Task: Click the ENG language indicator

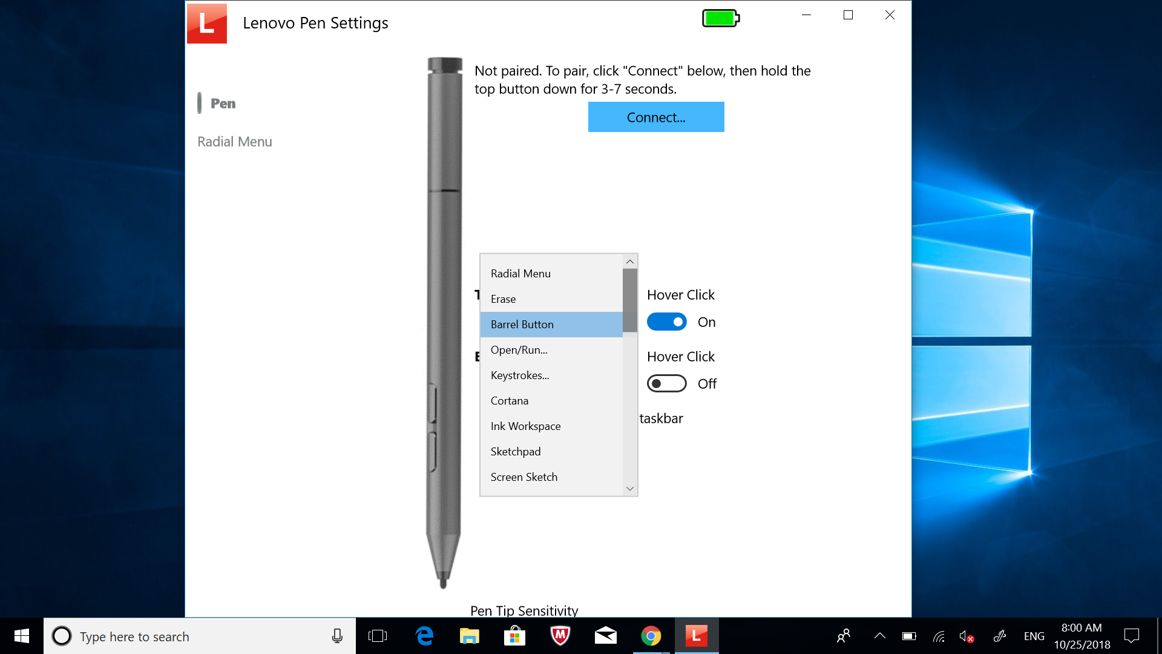Action: coord(1034,636)
